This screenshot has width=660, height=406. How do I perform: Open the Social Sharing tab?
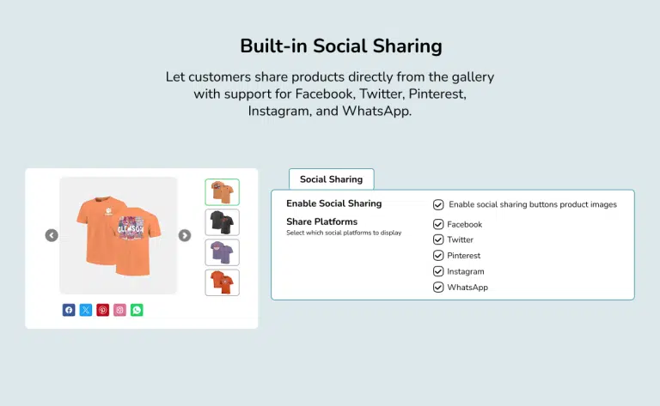pyautogui.click(x=331, y=179)
